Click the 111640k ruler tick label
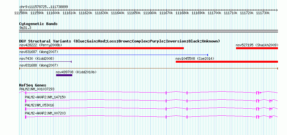 [118, 13]
